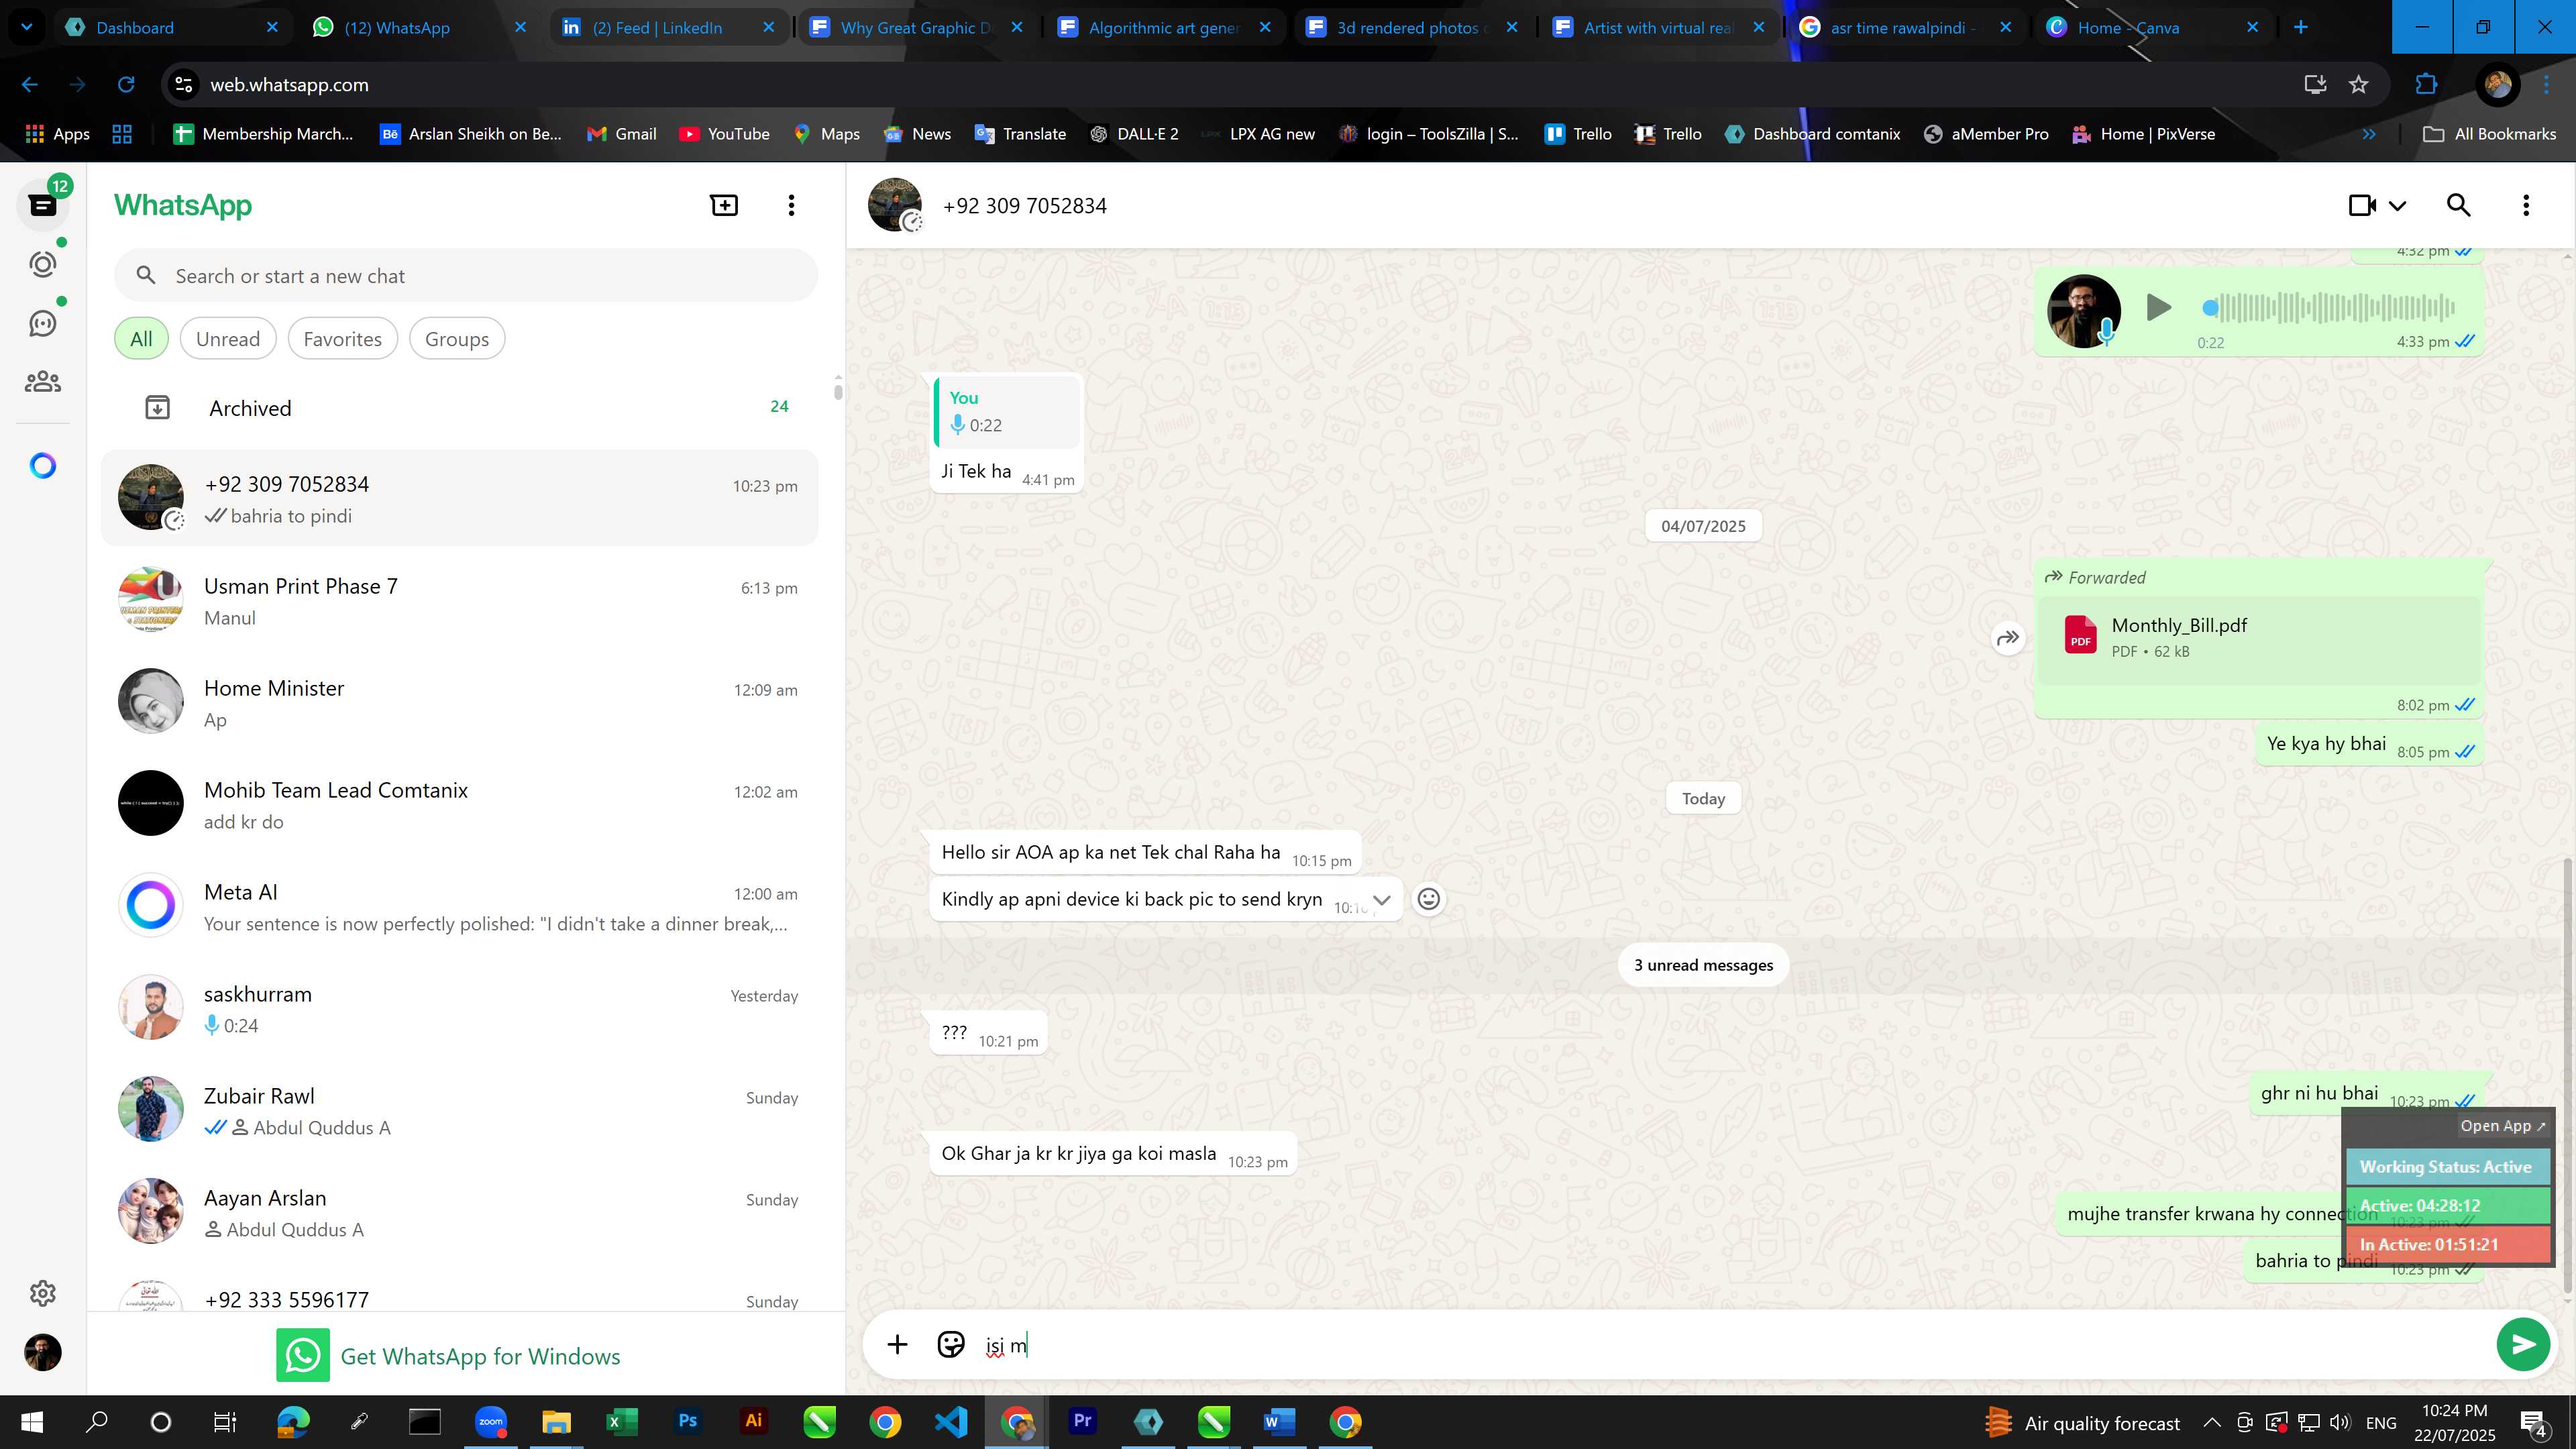Viewport: 2576px width, 1449px height.
Task: Open site information icon in address bar
Action: pyautogui.click(x=184, y=85)
